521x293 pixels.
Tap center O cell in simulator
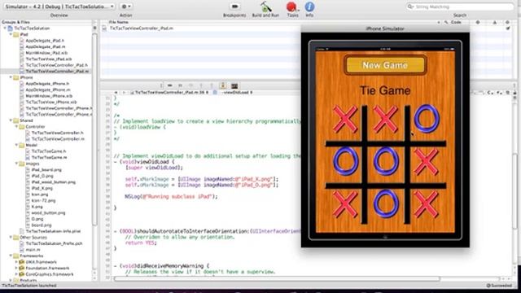(x=386, y=161)
